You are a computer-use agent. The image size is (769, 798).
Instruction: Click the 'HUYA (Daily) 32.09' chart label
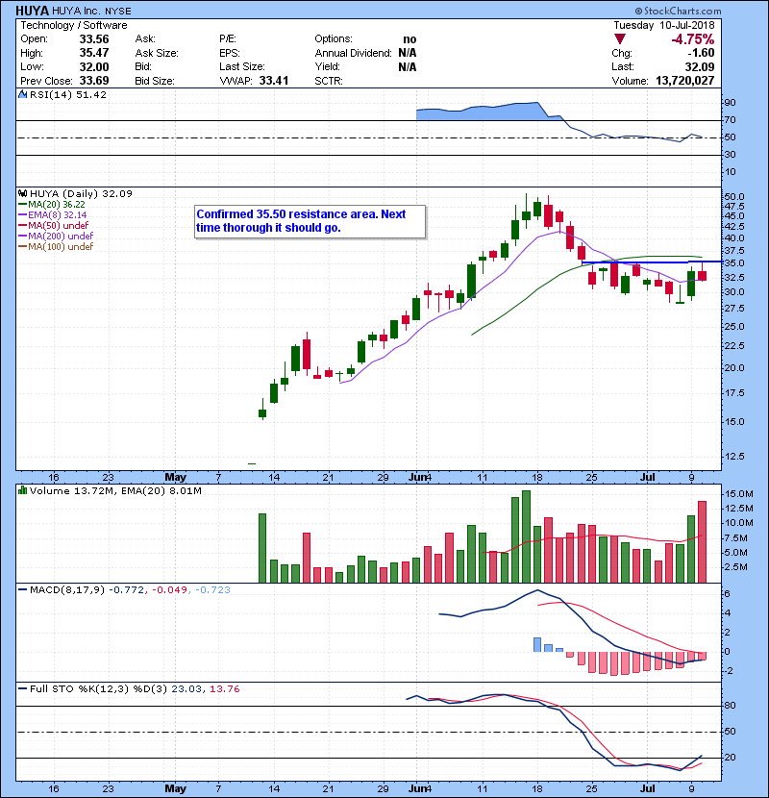81,193
